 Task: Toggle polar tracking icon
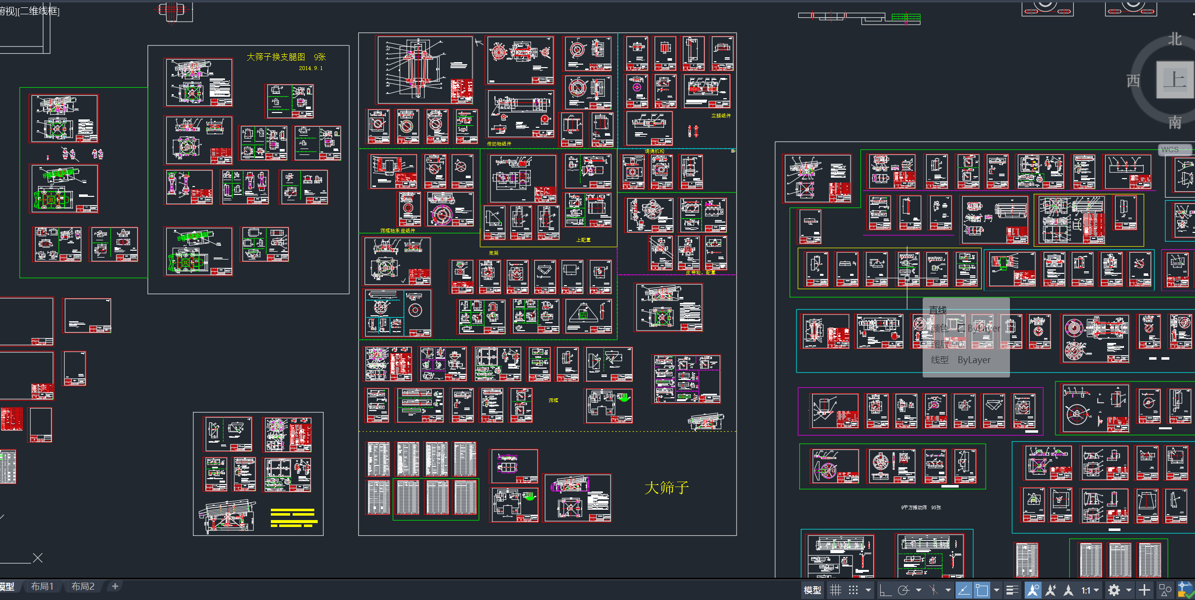click(x=904, y=590)
